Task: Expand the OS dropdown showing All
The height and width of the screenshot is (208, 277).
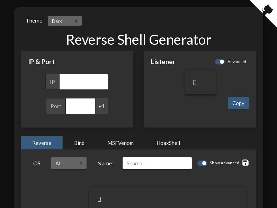Action: [x=69, y=163]
